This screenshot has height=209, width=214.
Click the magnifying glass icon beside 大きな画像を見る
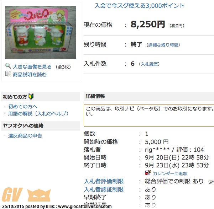tap(8, 66)
